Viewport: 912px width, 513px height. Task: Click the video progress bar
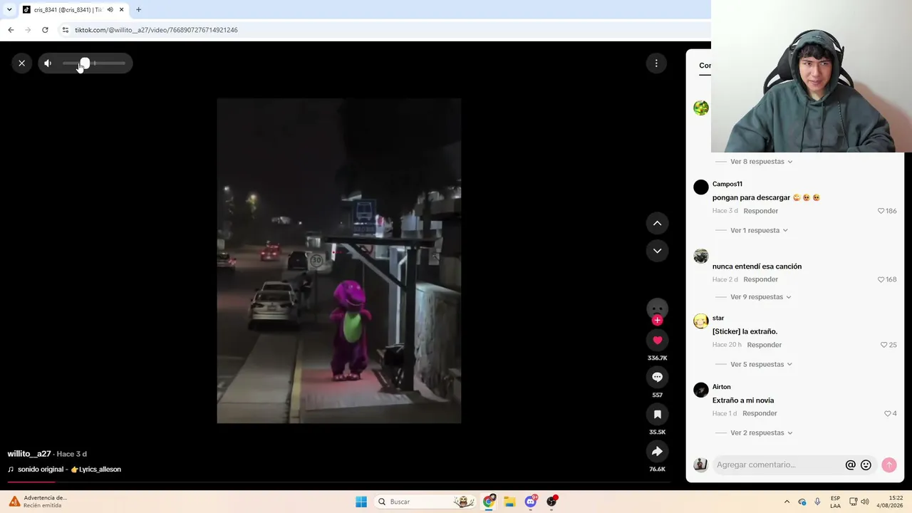338,482
